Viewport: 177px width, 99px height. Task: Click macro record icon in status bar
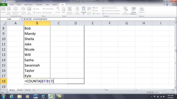pos(7,92)
